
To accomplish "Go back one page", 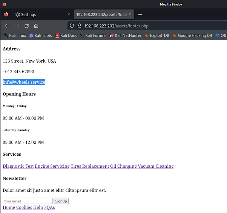I will [7, 26].
